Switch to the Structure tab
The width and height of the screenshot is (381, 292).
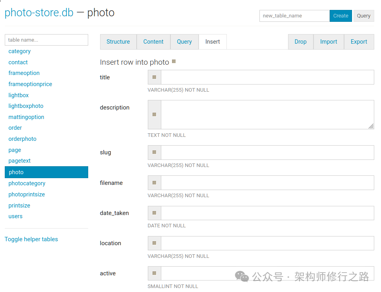[x=118, y=42]
